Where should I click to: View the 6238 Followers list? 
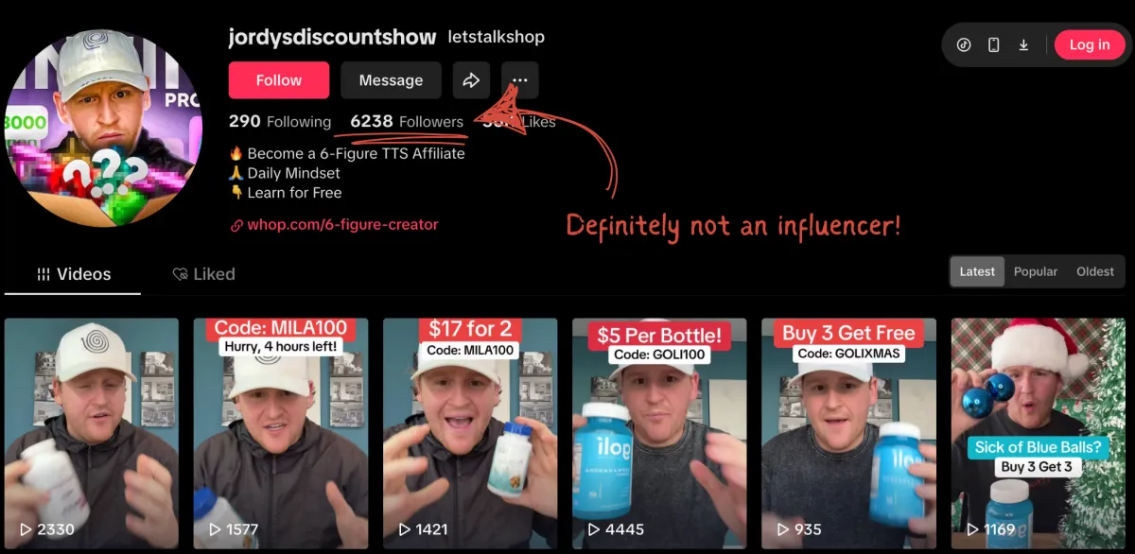coord(407,122)
